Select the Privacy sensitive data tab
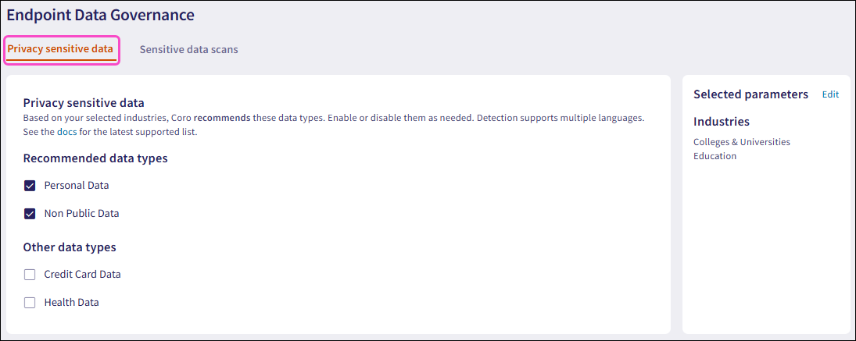856x341 pixels. point(61,49)
